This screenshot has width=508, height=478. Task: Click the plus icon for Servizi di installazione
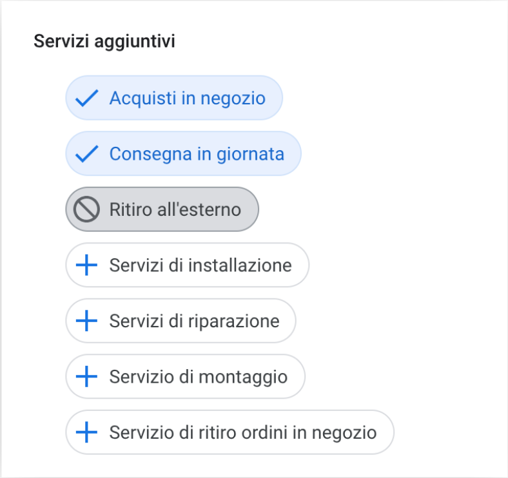(x=86, y=265)
